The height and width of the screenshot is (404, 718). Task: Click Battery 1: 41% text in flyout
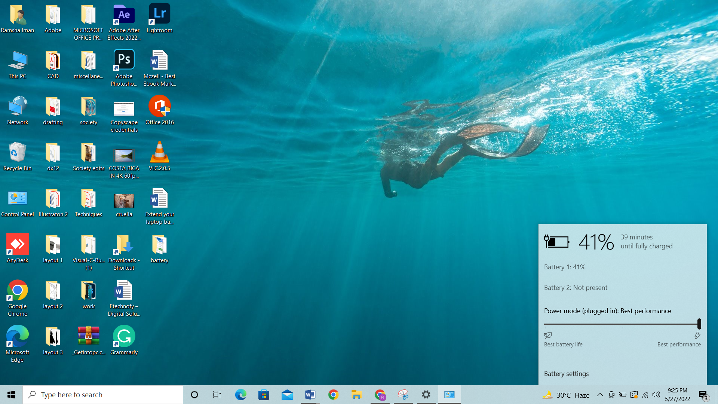click(565, 267)
